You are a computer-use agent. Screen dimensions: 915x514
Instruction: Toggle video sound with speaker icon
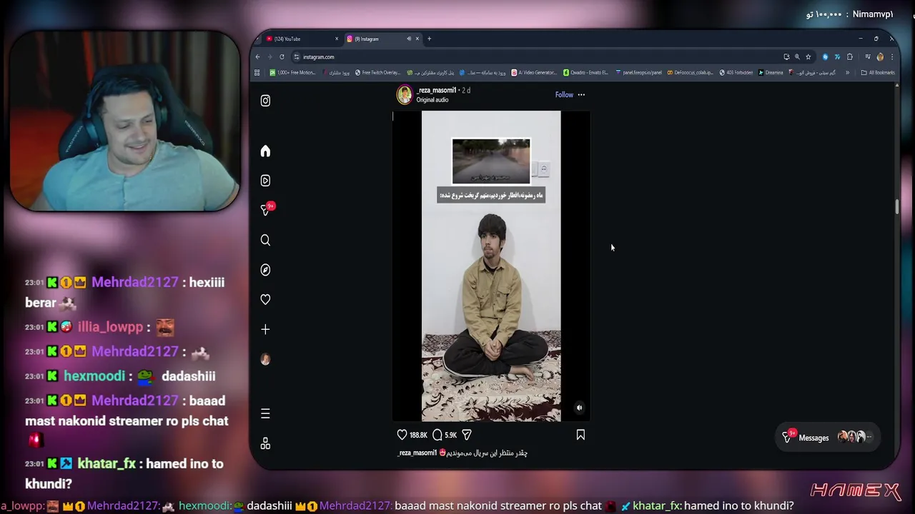[580, 408]
